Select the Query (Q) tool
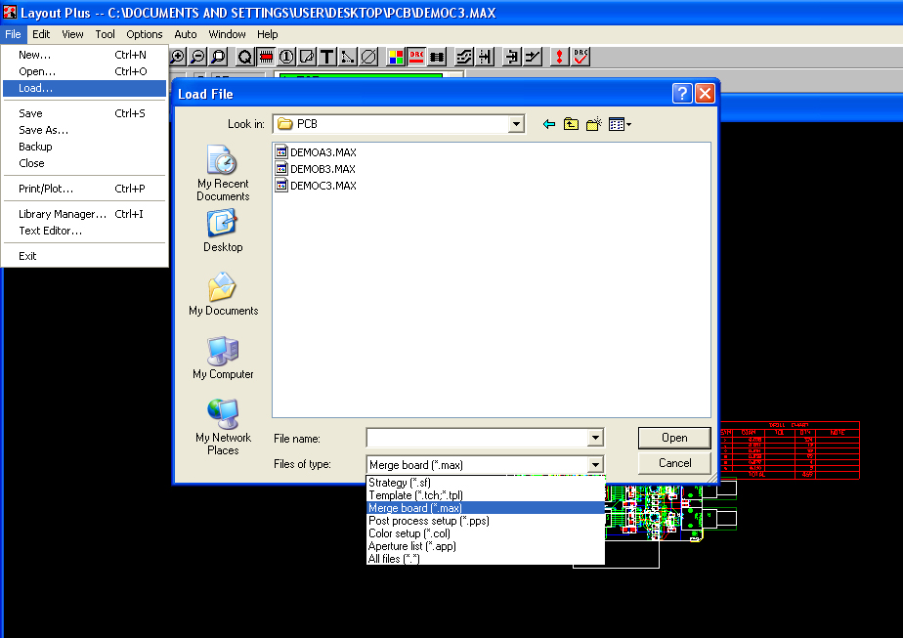The image size is (903, 638). click(x=244, y=57)
